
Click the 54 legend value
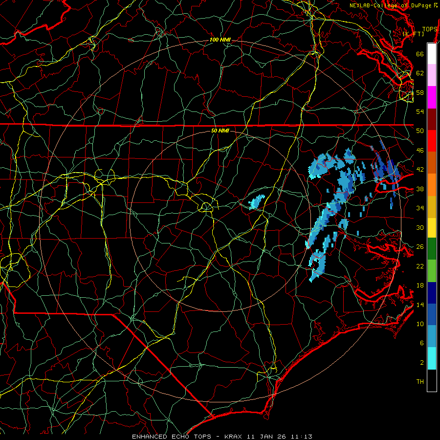[x=420, y=111]
